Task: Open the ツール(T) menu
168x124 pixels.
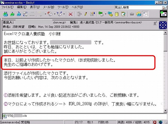Action: pos(63,7)
